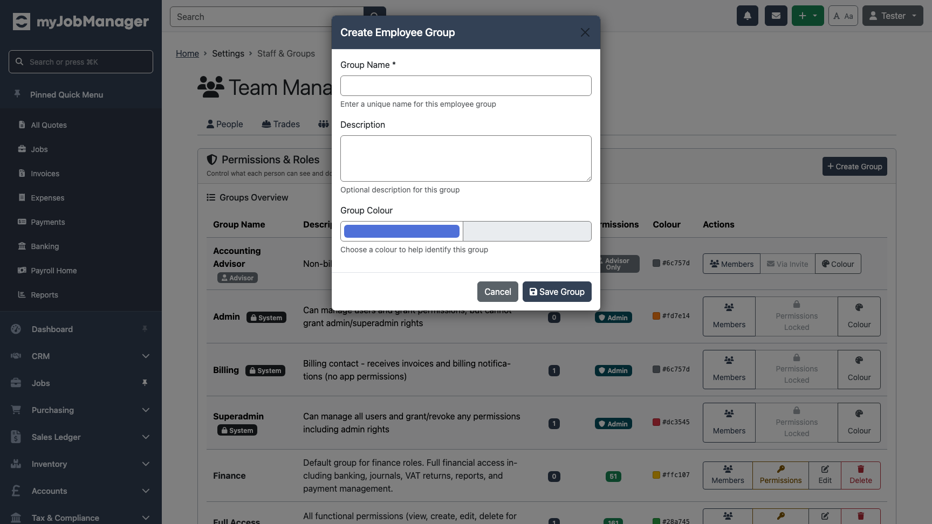This screenshot has width=932, height=524.
Task: Expand the CRM menu chevron
Action: coord(146,356)
